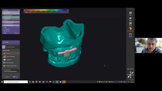Toggle visibility of Reduced parts layer

(5, 17)
